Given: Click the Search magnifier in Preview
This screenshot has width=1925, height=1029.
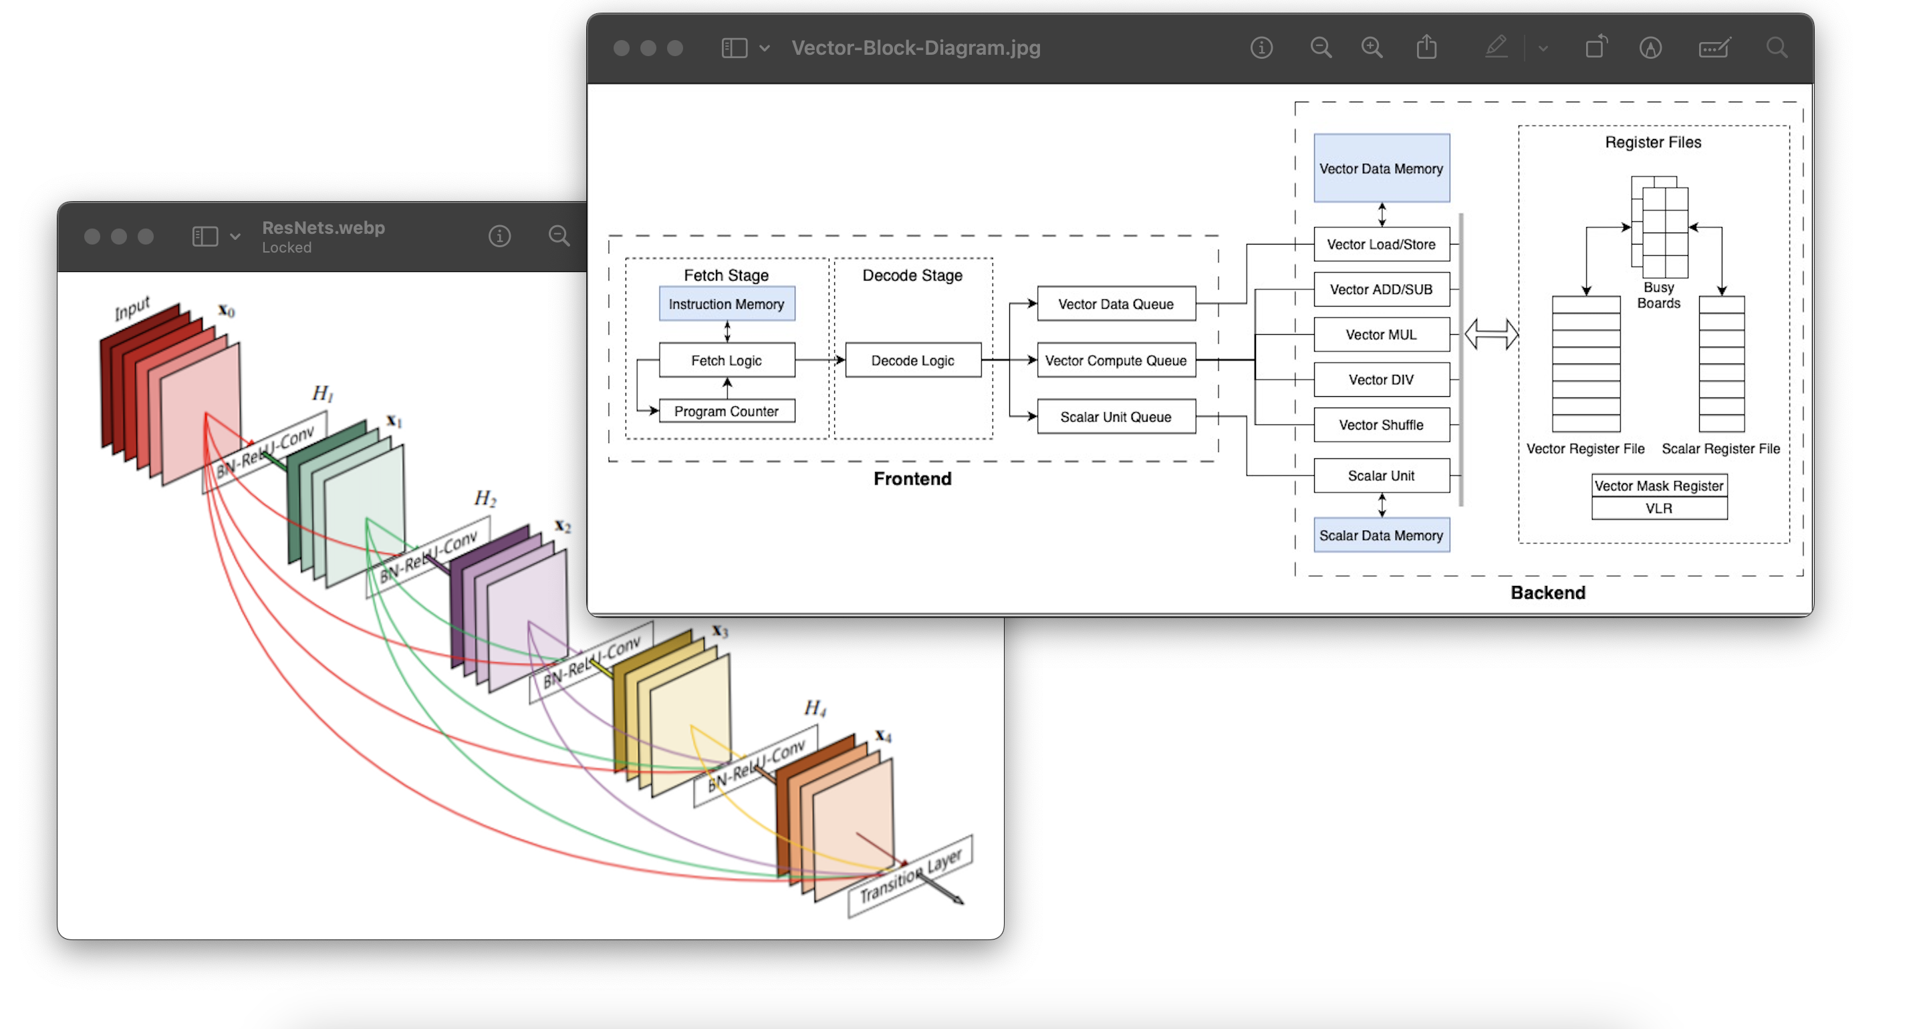Looking at the screenshot, I should click(x=1777, y=49).
